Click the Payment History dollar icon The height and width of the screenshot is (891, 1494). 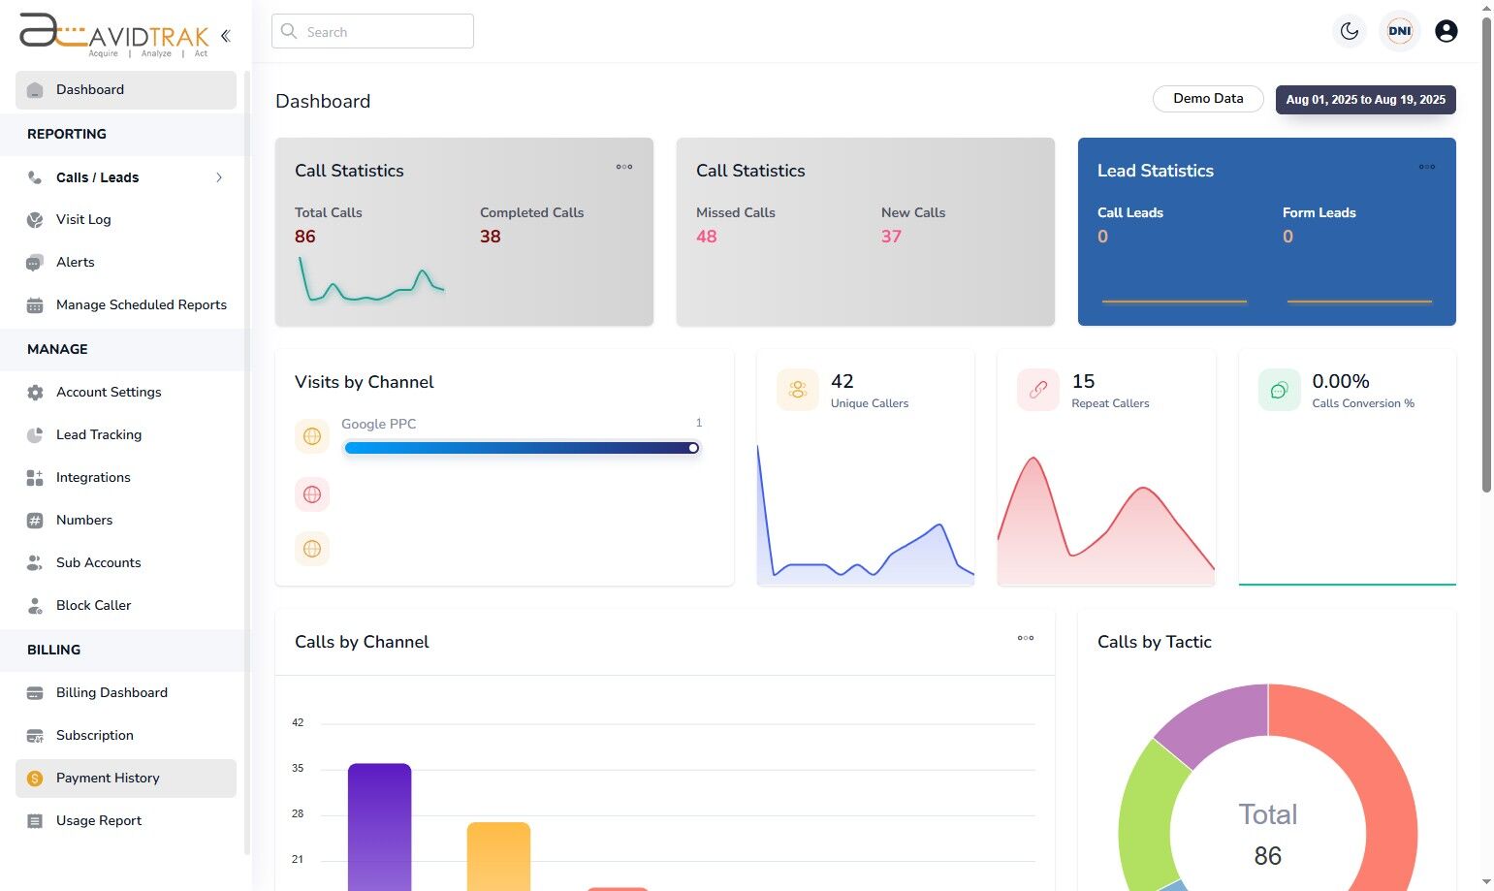coord(35,779)
